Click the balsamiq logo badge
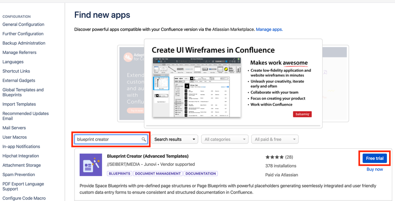 302,114
